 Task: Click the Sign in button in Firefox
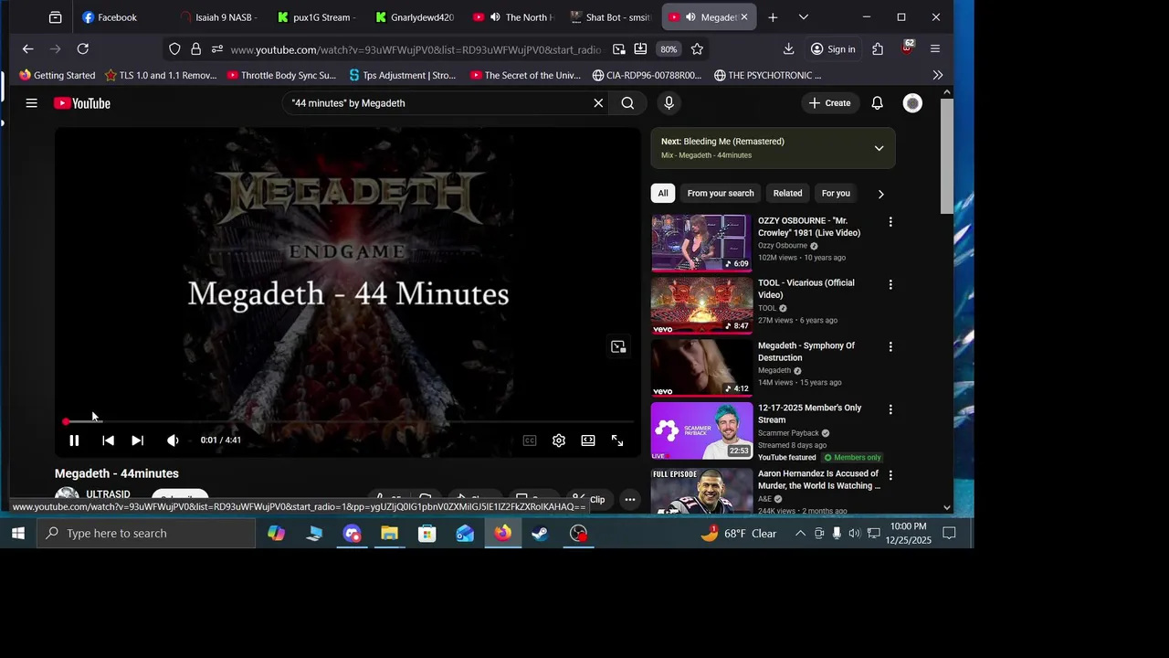point(833,49)
